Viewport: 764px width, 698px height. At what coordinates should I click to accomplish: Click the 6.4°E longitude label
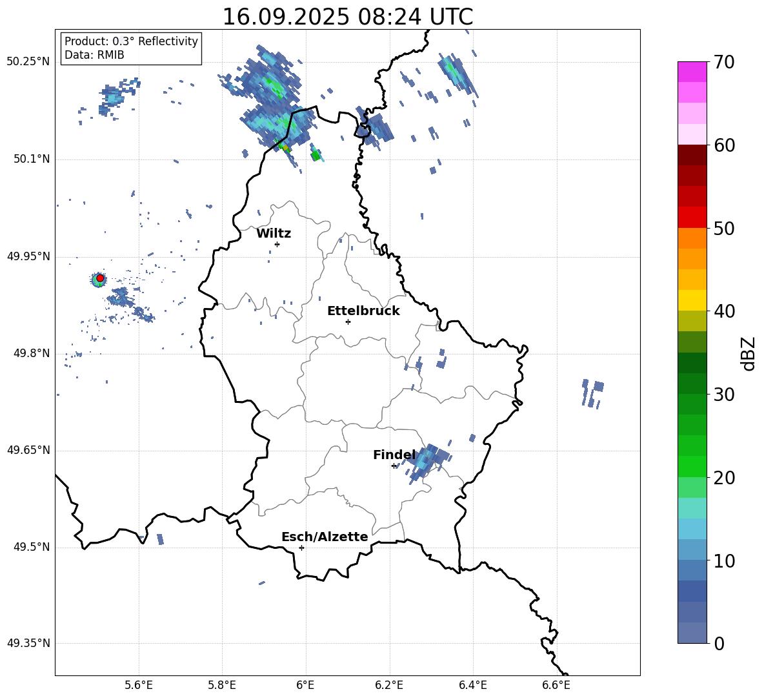pos(472,685)
